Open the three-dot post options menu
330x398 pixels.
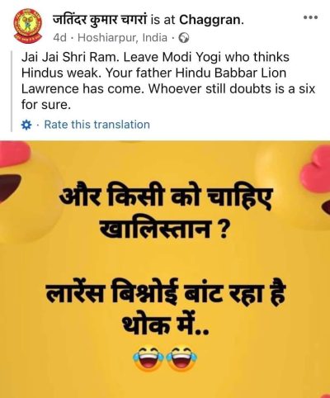point(311,17)
